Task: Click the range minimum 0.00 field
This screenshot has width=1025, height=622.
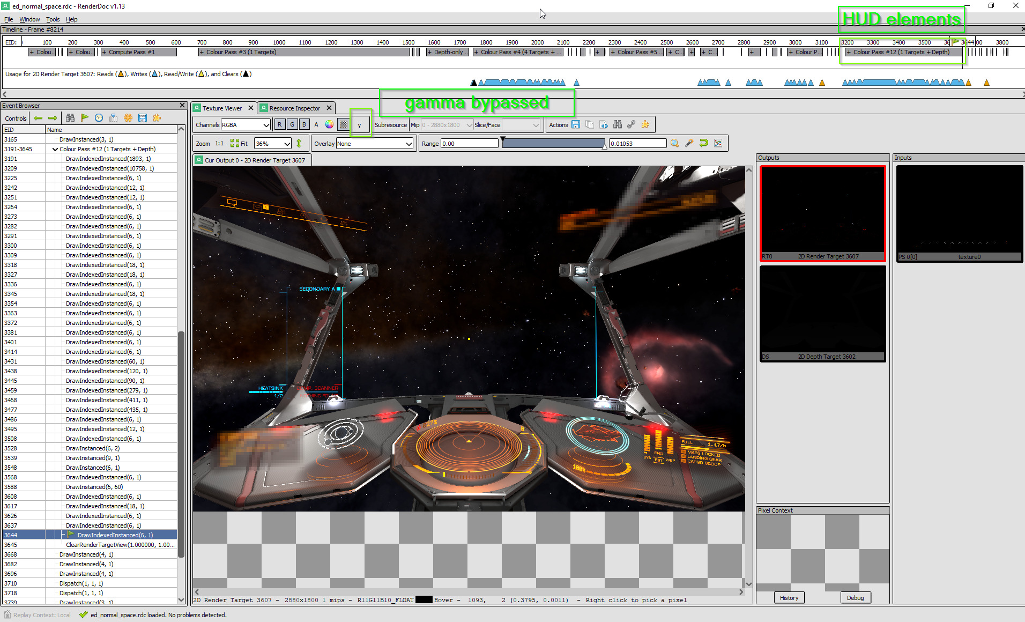Action: (x=469, y=143)
